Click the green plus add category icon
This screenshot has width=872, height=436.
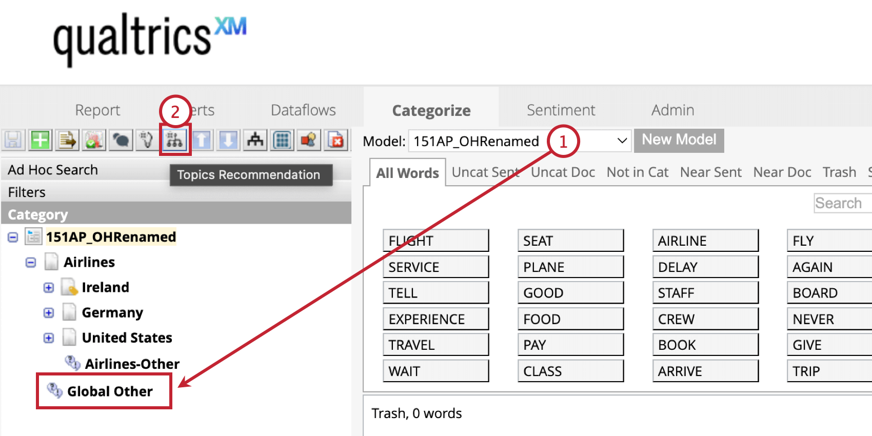coord(40,140)
